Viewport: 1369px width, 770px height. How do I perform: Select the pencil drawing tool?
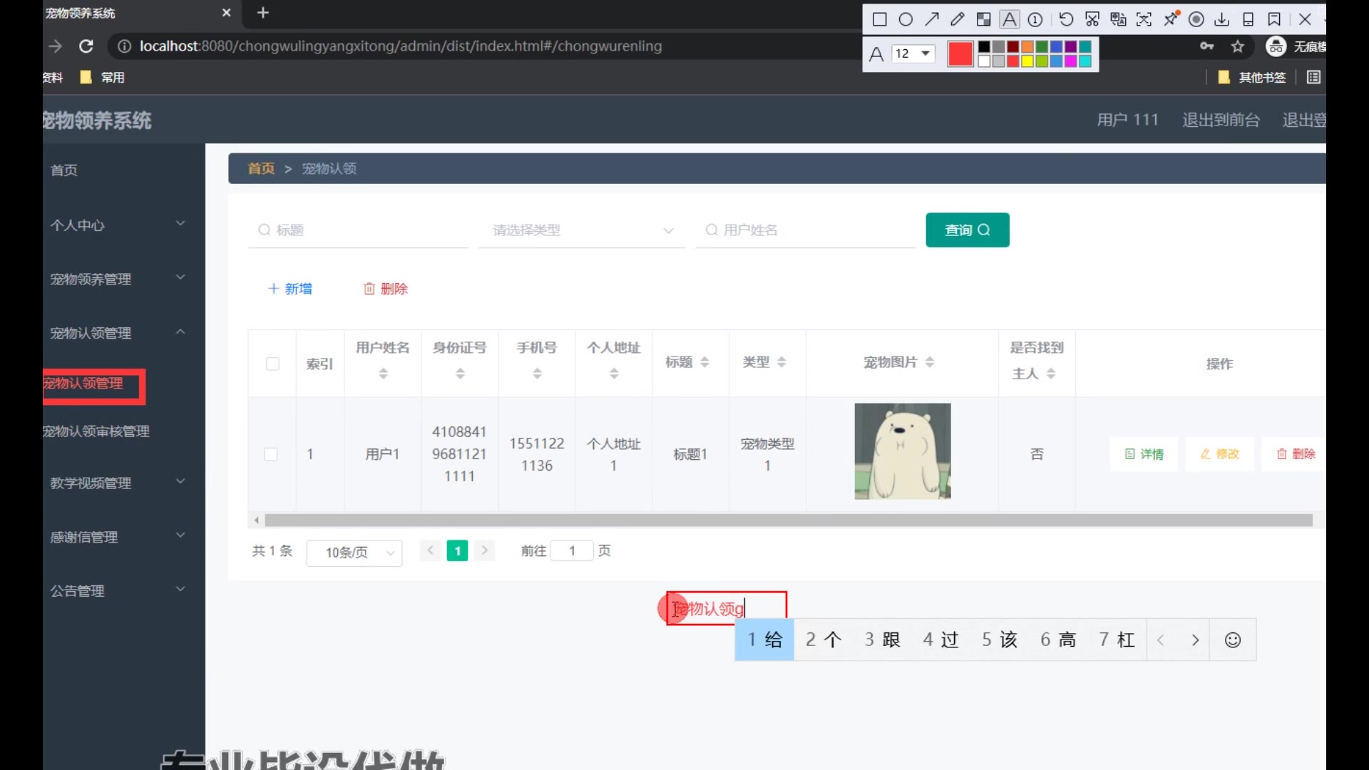(958, 19)
